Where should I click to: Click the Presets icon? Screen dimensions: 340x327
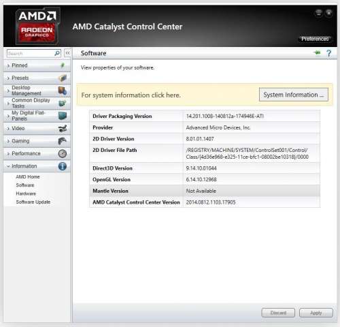click(63, 78)
